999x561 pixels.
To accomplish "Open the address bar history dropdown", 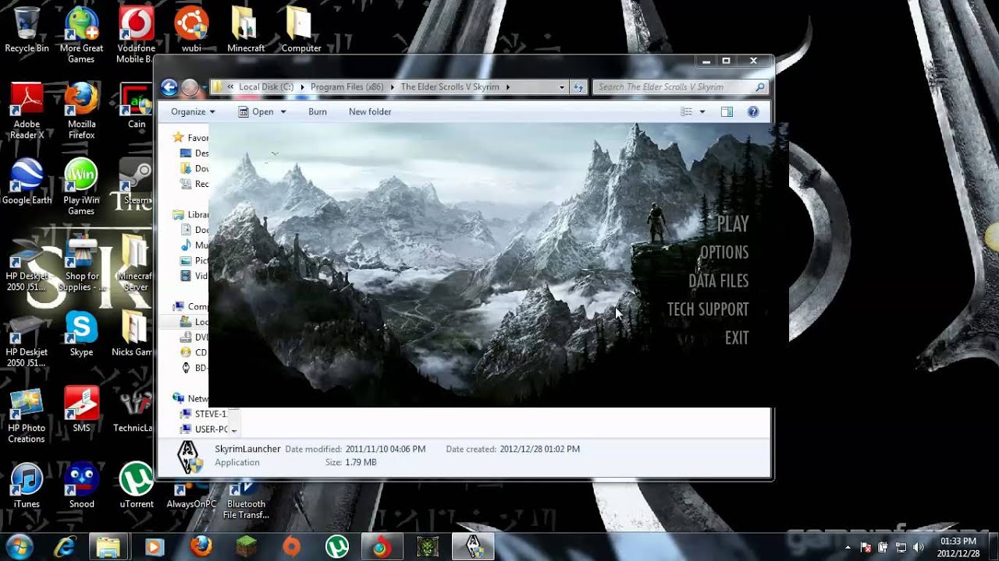I will click(561, 87).
